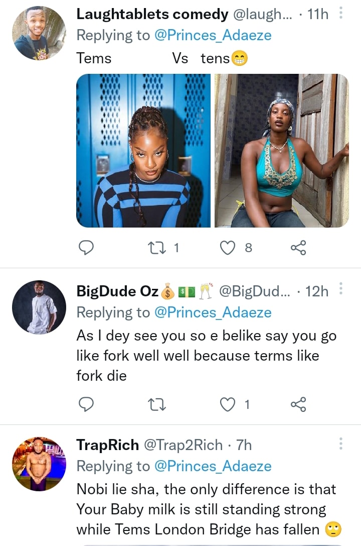This screenshot has height=546, width=361.
Task: Reply to BigDude Oz's tweet
Action: pos(87,403)
